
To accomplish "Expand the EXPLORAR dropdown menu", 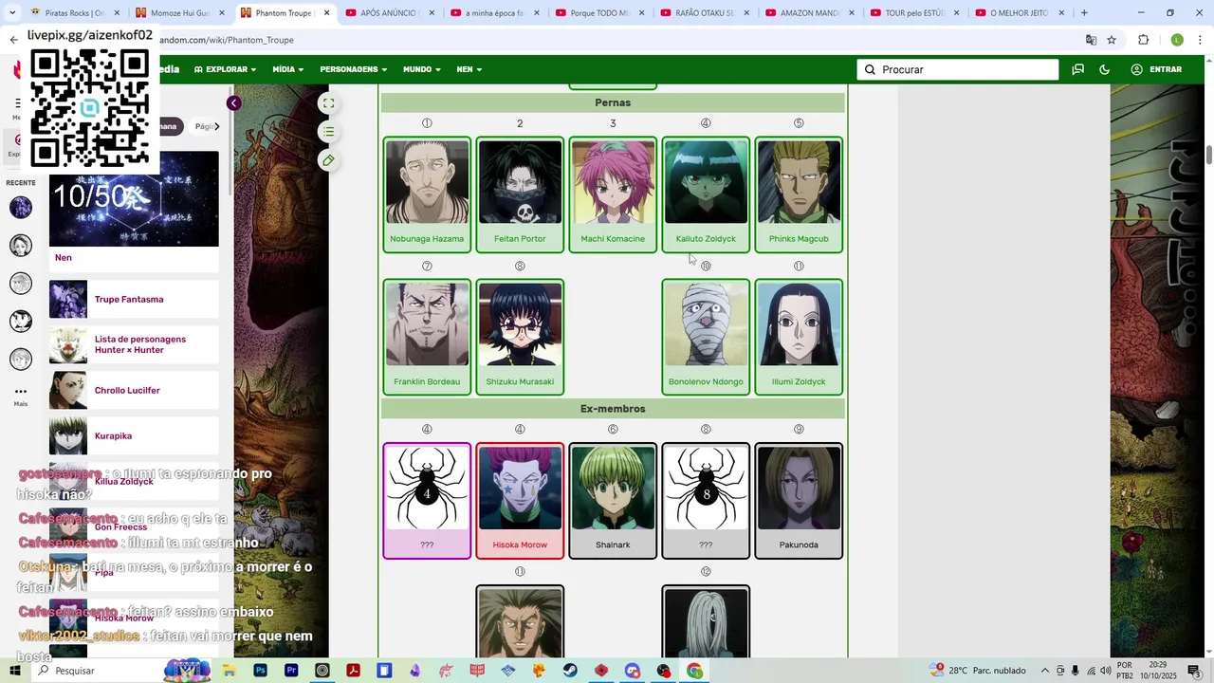I will [226, 69].
